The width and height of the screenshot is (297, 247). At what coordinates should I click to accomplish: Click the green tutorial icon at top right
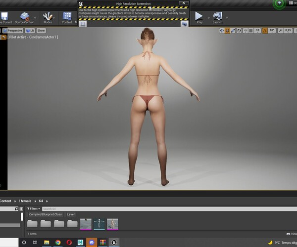(x=279, y=3)
